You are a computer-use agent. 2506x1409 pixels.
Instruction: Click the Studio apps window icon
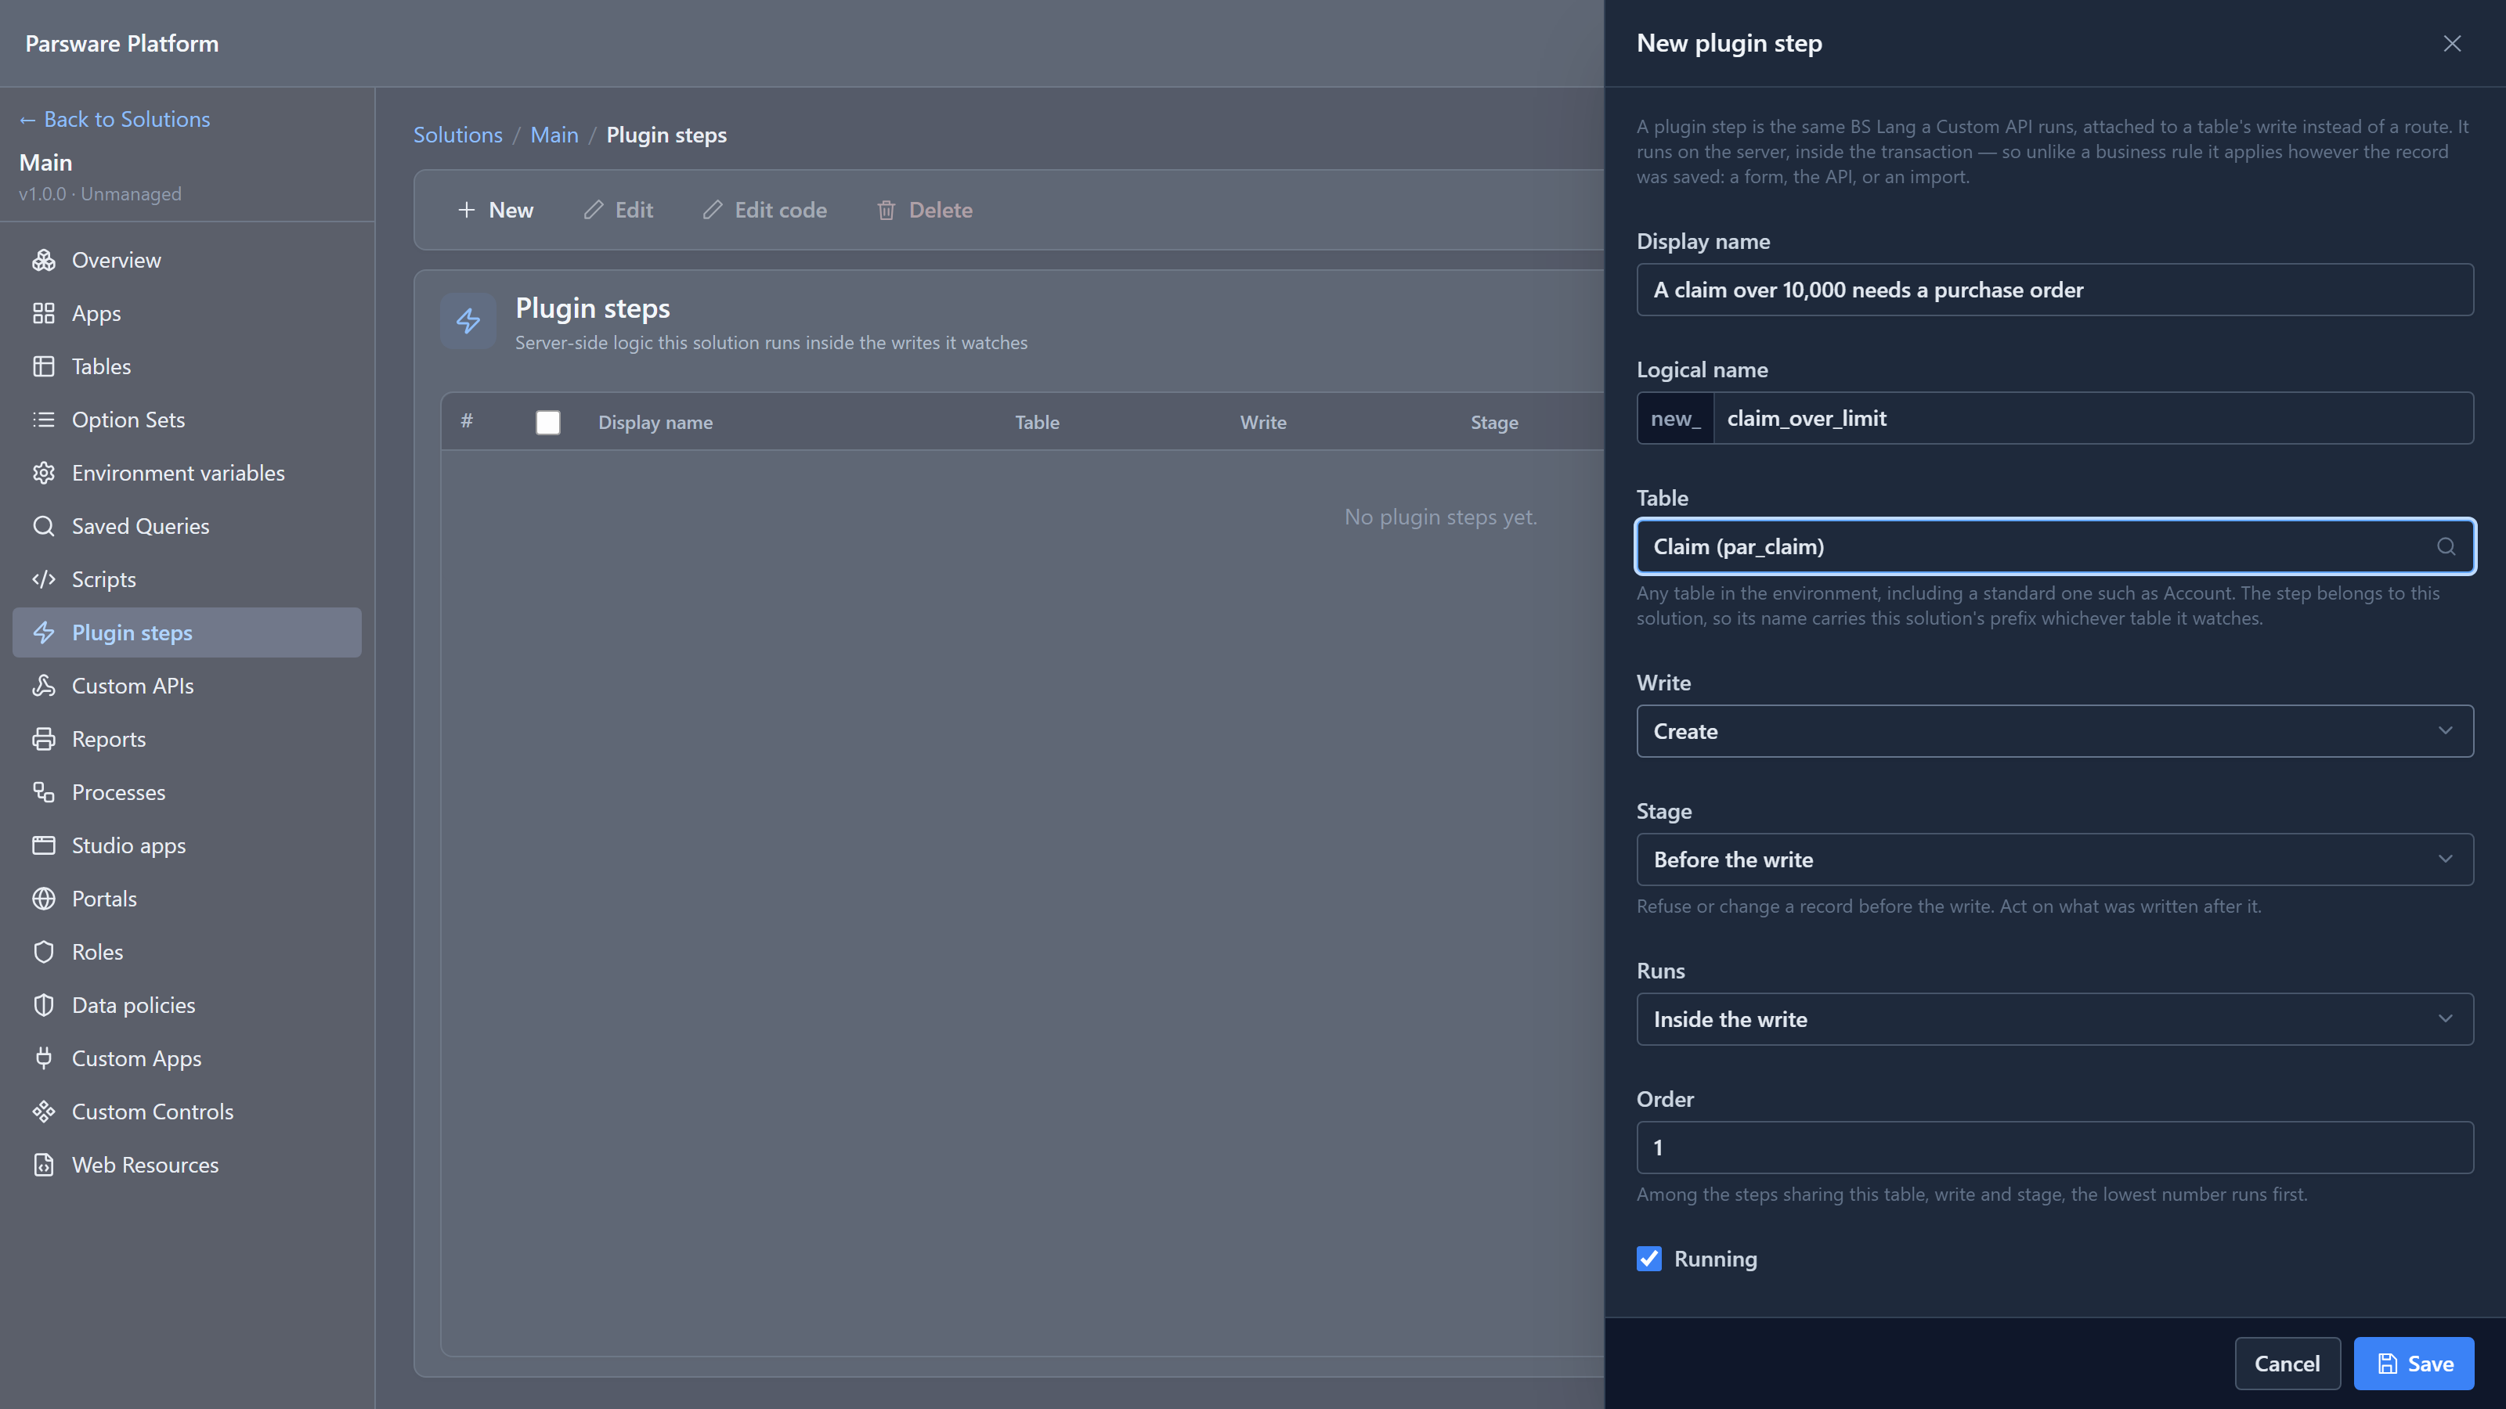pos(44,845)
